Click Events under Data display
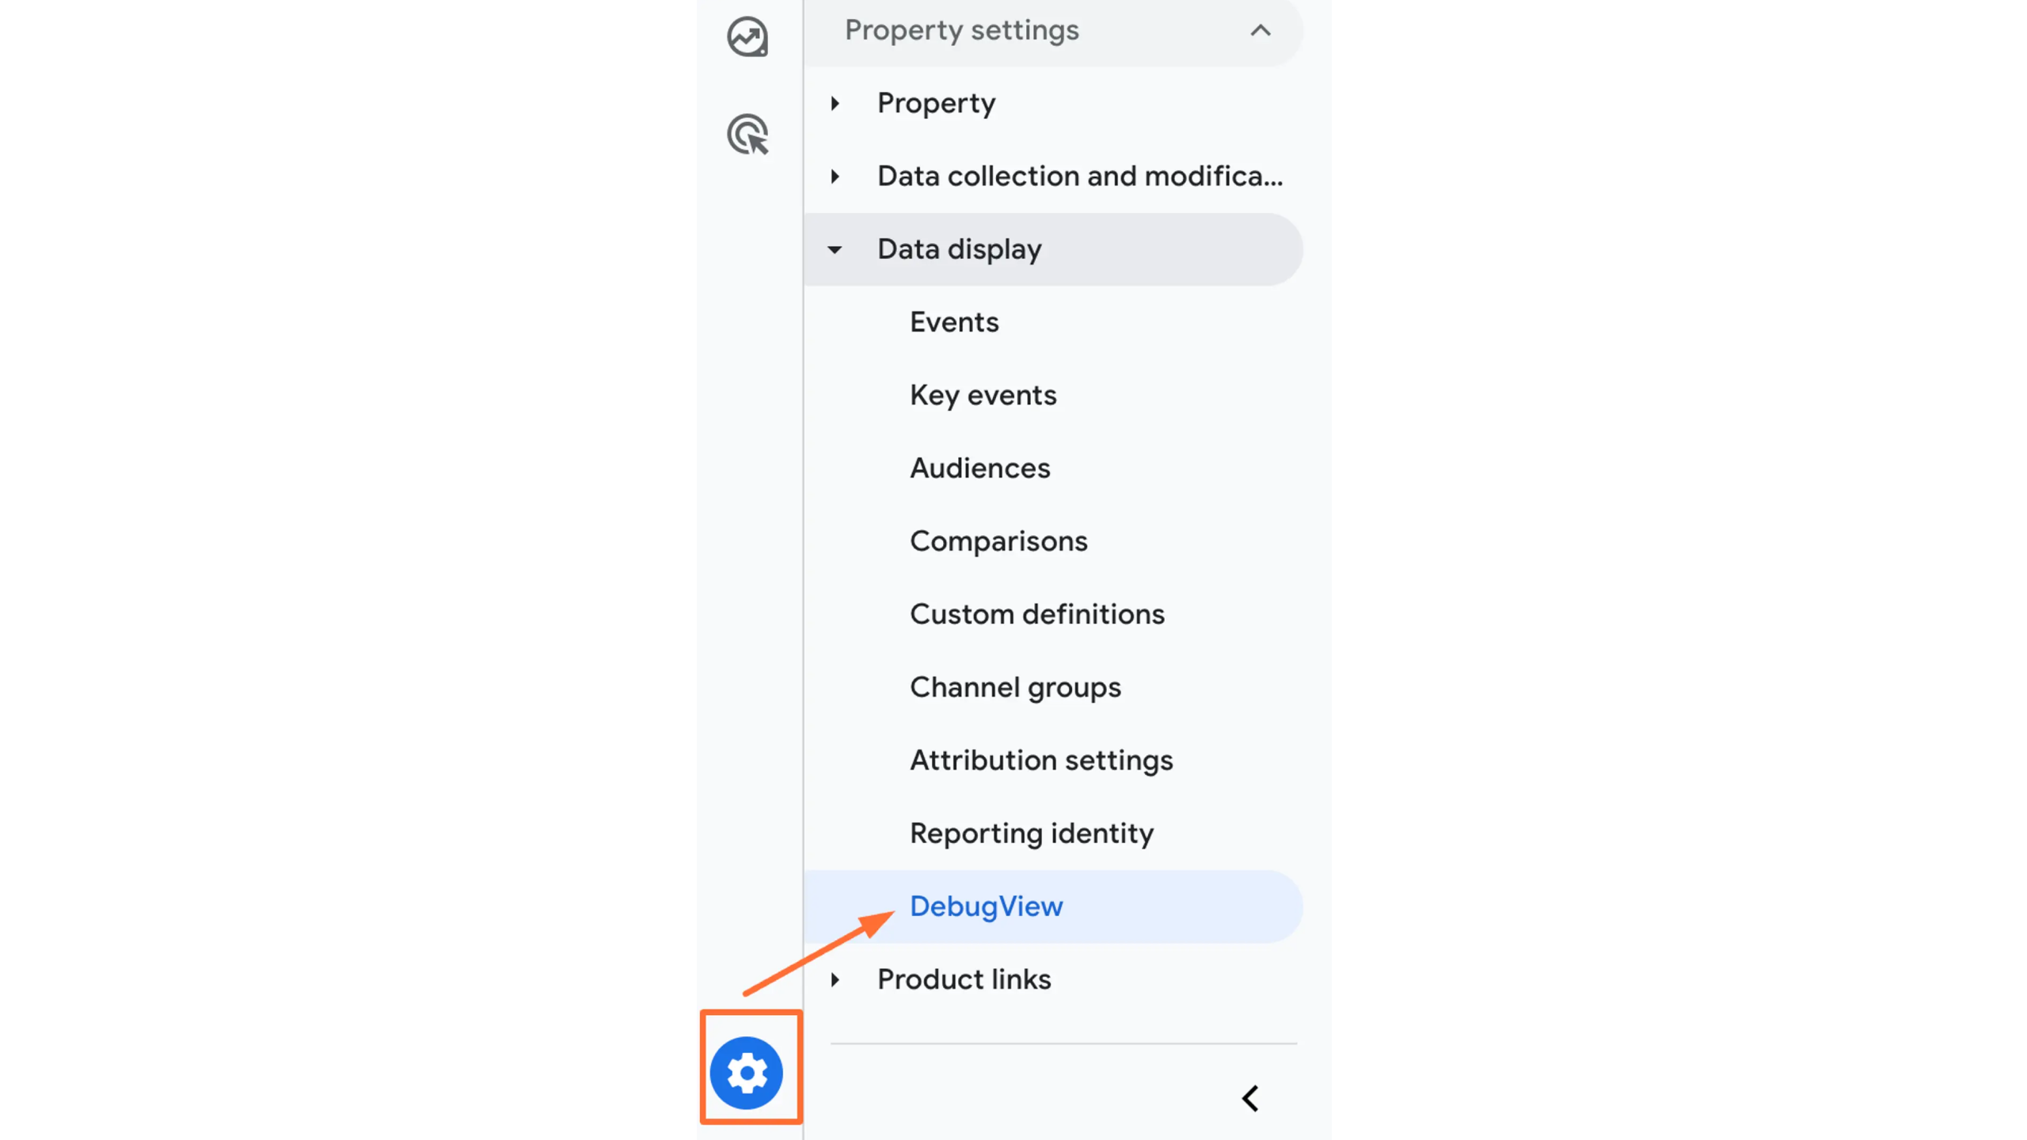Image resolution: width=2027 pixels, height=1140 pixels. click(955, 321)
